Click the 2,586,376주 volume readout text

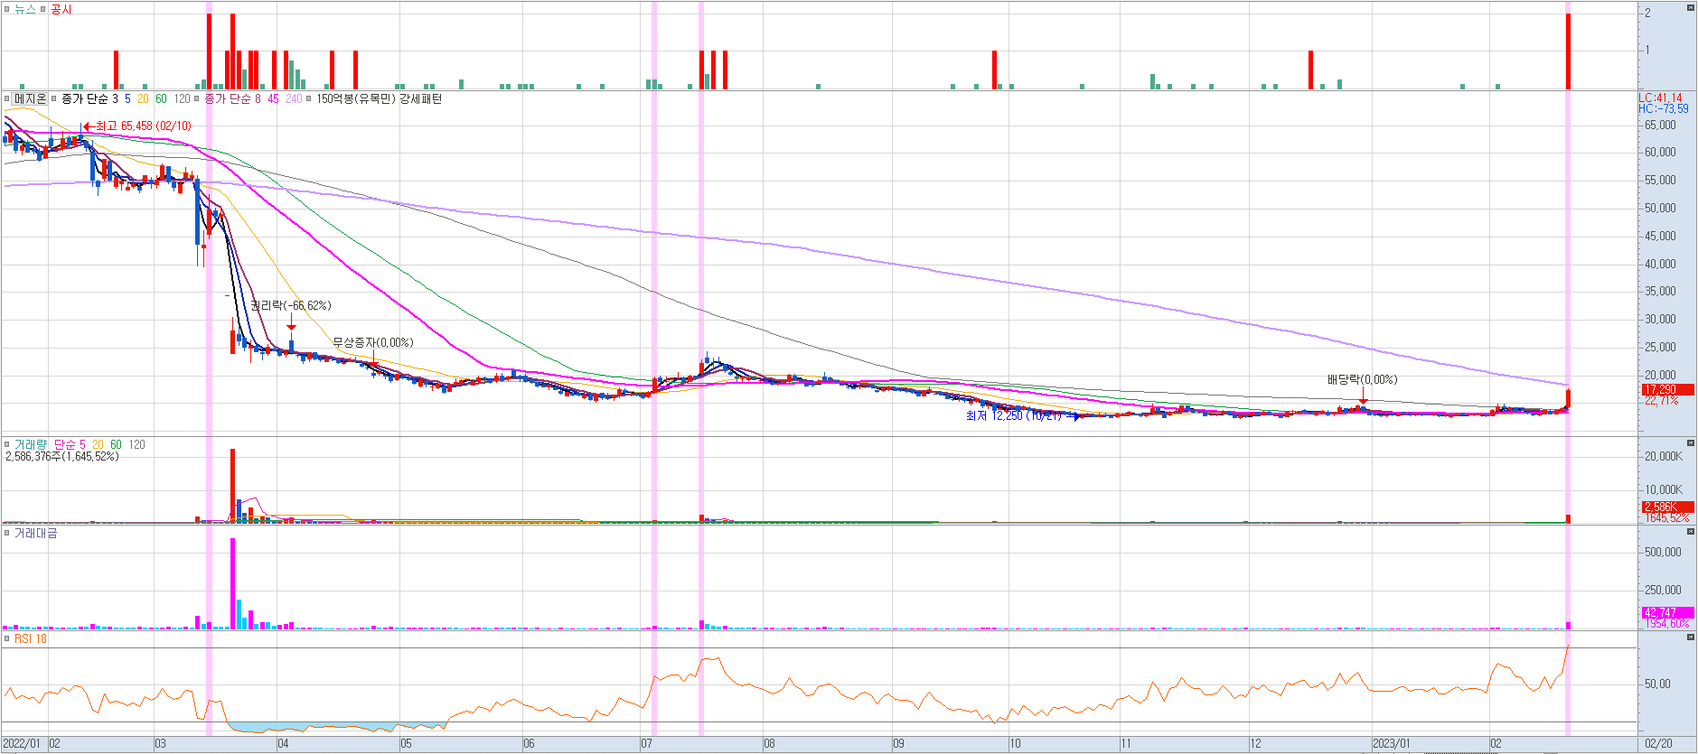pyautogui.click(x=61, y=456)
